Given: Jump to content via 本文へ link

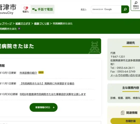Looking at the screenshot, I should point(83,9).
